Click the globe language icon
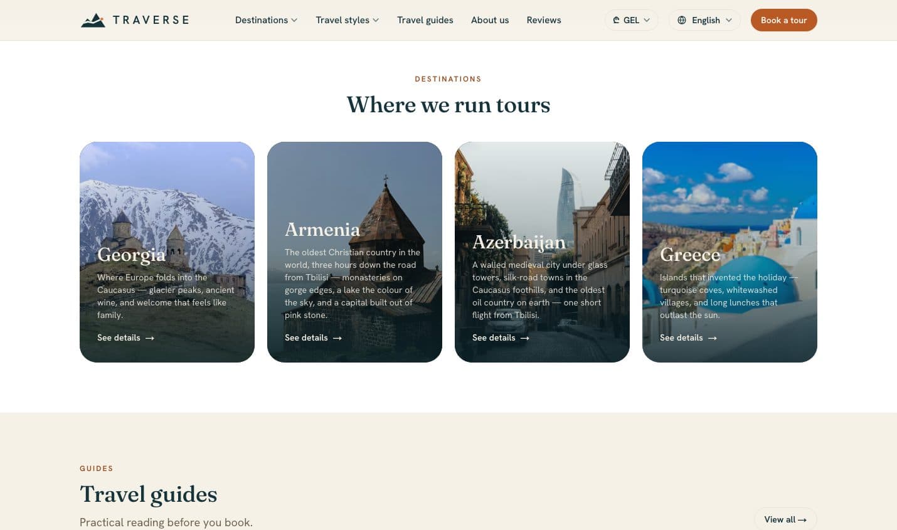The width and height of the screenshot is (897, 530). 682,20
